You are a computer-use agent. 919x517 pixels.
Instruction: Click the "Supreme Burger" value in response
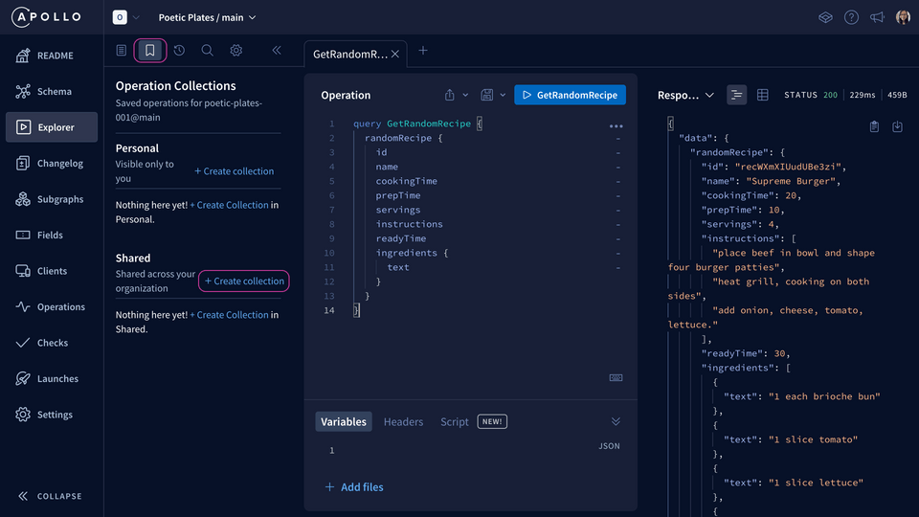click(x=790, y=181)
